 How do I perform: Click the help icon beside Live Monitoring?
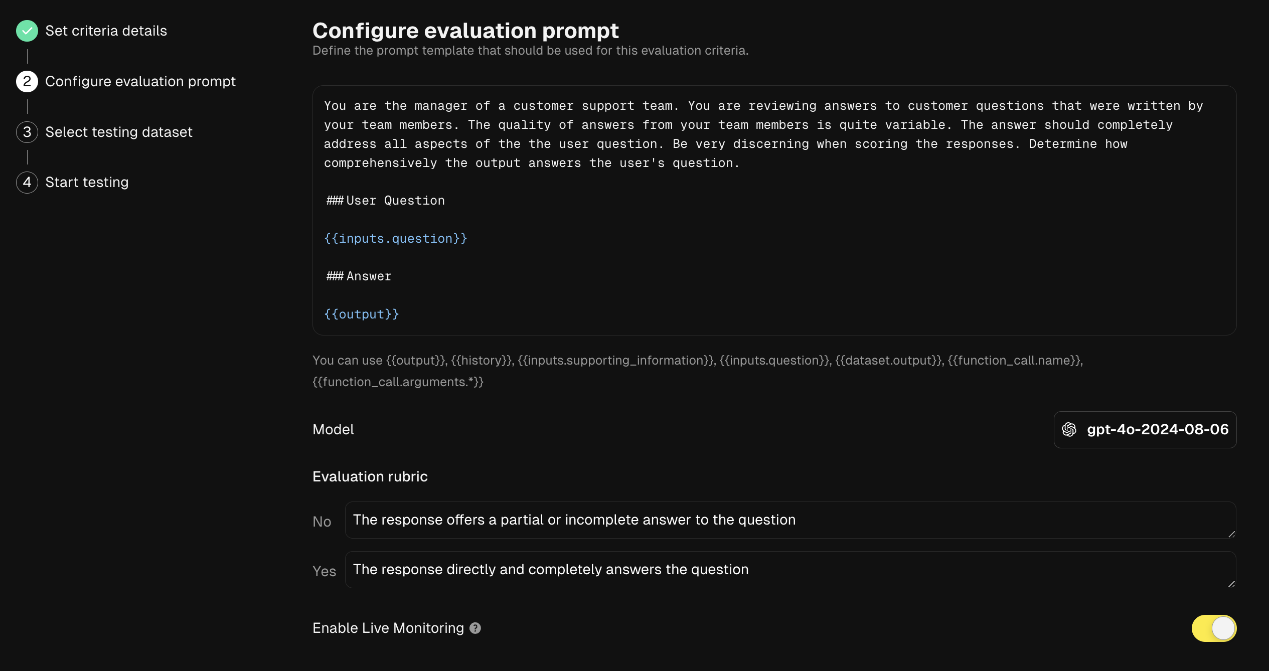click(x=475, y=628)
